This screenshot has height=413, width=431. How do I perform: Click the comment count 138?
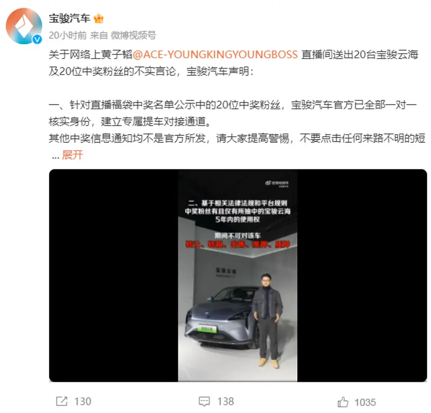[x=225, y=402]
